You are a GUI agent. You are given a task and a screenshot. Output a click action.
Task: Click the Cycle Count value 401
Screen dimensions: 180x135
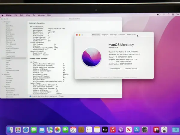click(x=45, y=53)
